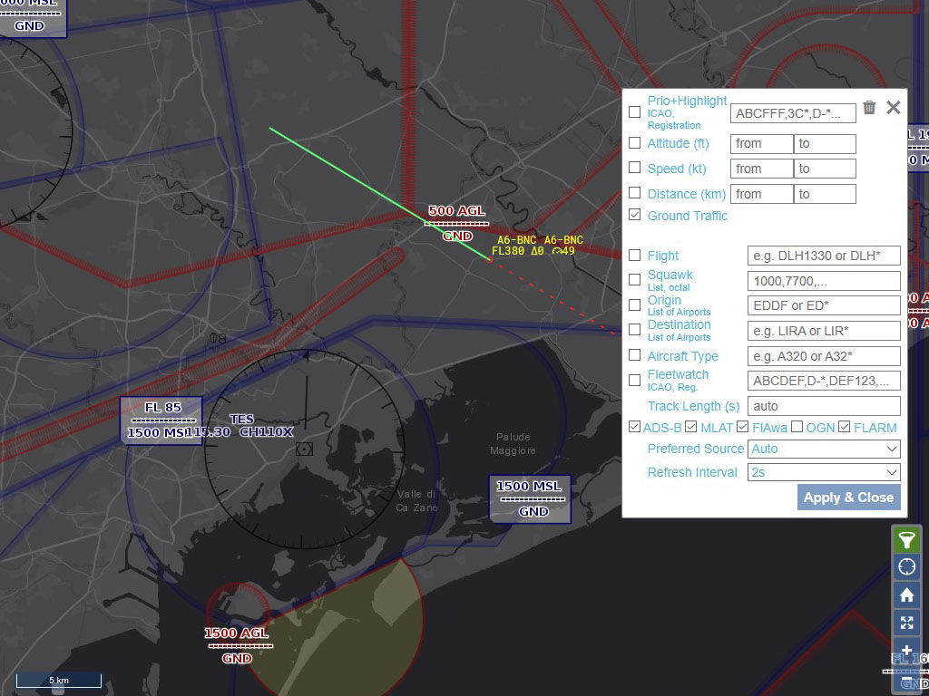
Task: Enable the Fleetwatch filter checkbox
Action: [x=634, y=380]
